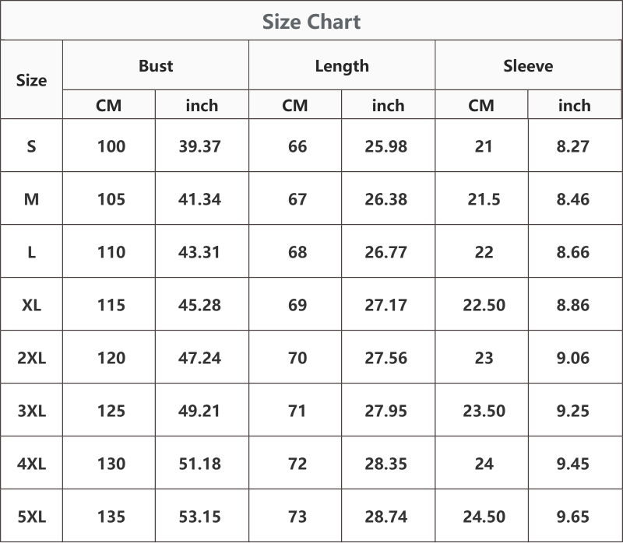Screen dimensions: 623x543
Task: Select the Bust column header
Action: click(156, 66)
